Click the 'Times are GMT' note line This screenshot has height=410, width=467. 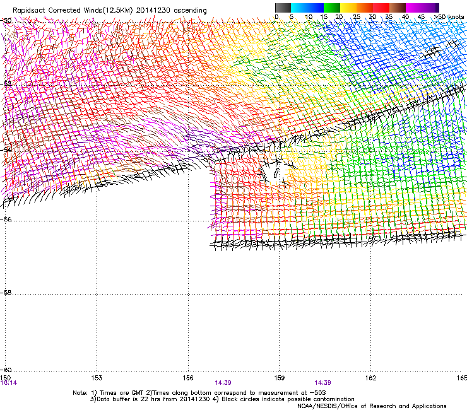pos(200,393)
